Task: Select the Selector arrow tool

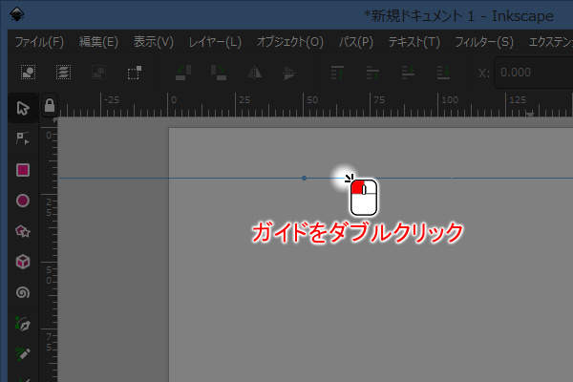Action: (x=23, y=108)
